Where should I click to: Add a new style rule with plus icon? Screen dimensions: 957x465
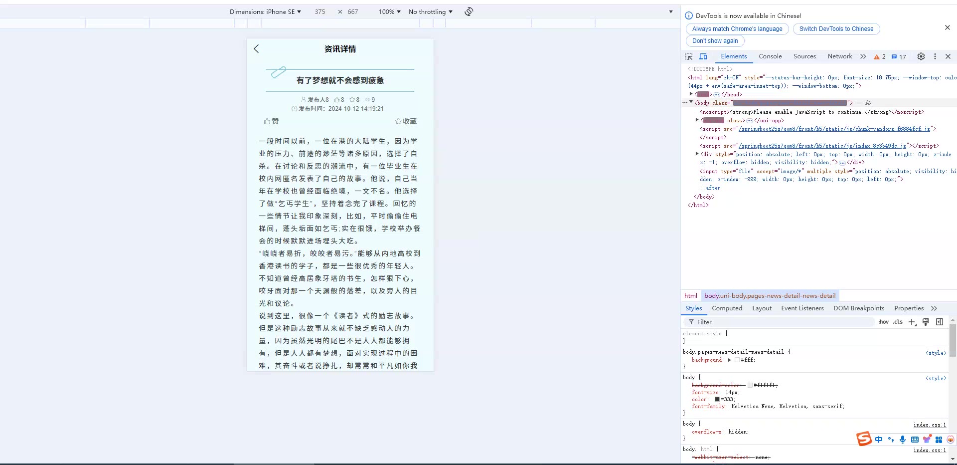click(912, 322)
